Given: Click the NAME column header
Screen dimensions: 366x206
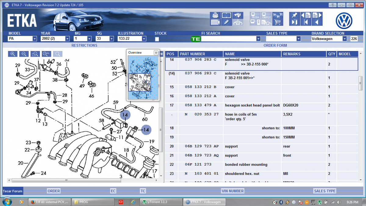Looking at the screenshot, I should click(x=252, y=54).
